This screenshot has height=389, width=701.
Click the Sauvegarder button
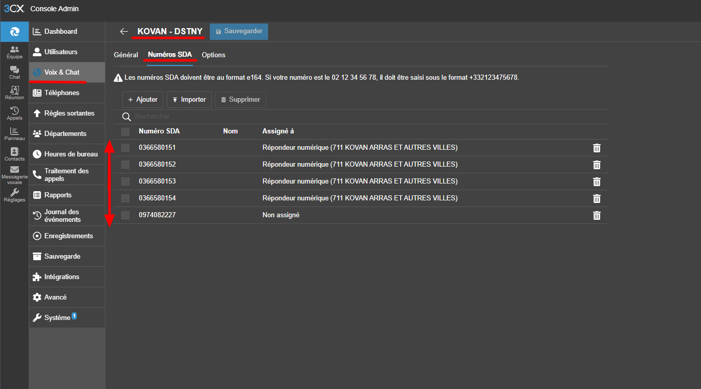239,32
